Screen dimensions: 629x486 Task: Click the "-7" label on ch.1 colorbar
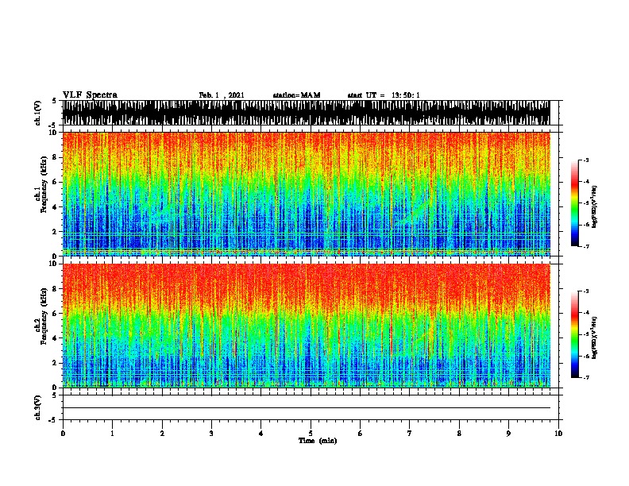pos(586,246)
